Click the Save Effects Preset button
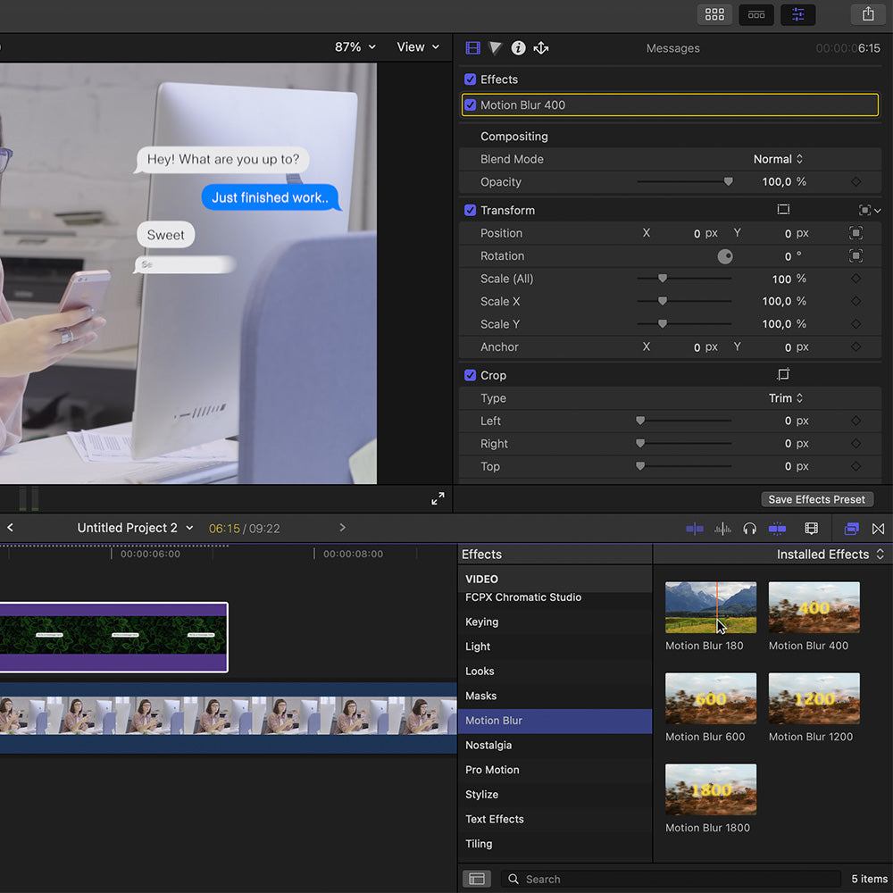Viewport: 893px width, 893px height. (816, 500)
